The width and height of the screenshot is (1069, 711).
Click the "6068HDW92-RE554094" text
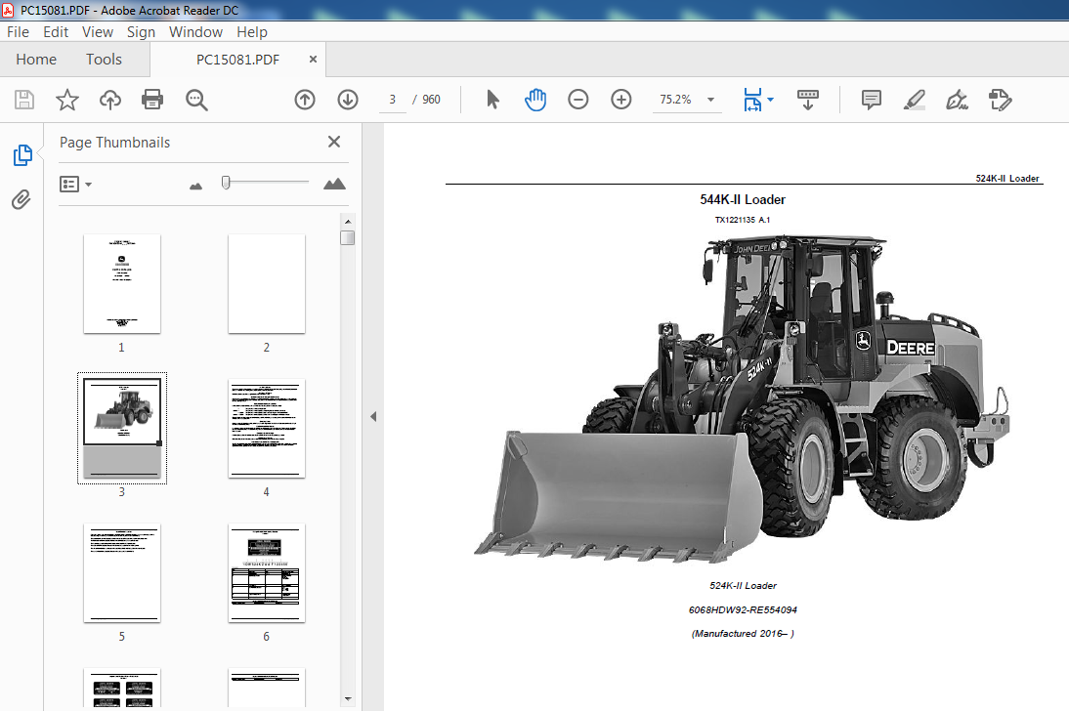(743, 609)
